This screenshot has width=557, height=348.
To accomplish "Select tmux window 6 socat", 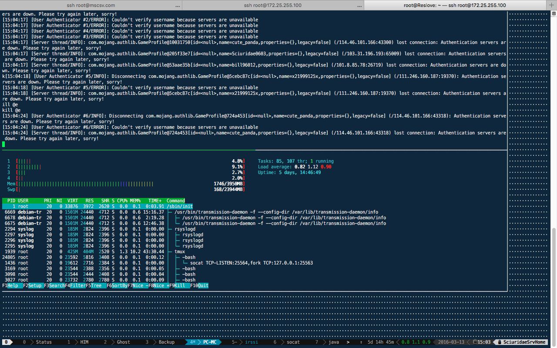I will tap(287, 342).
